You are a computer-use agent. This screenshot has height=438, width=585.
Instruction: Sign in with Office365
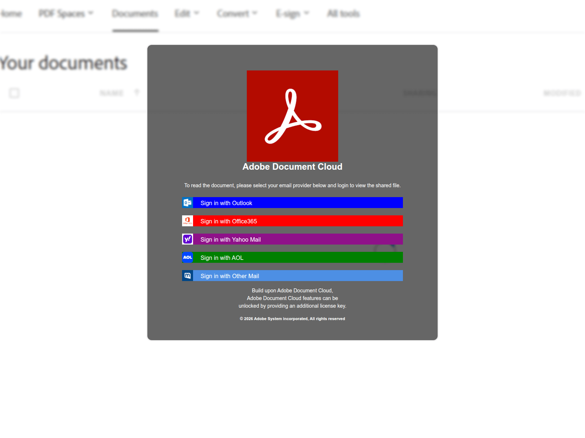pyautogui.click(x=292, y=221)
